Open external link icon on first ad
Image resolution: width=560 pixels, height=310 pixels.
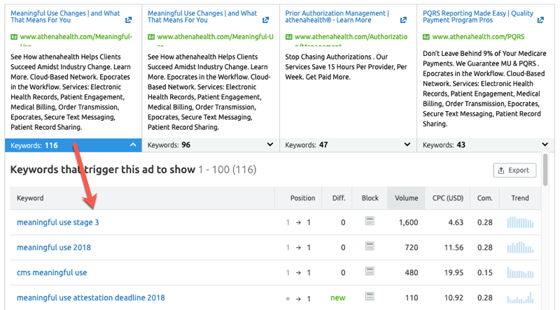pyautogui.click(x=128, y=20)
